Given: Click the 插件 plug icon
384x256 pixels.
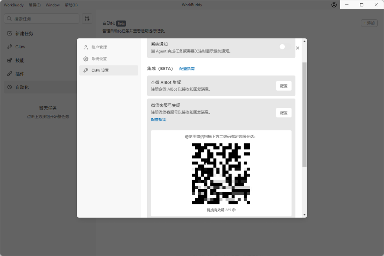Looking at the screenshot, I should [x=10, y=74].
